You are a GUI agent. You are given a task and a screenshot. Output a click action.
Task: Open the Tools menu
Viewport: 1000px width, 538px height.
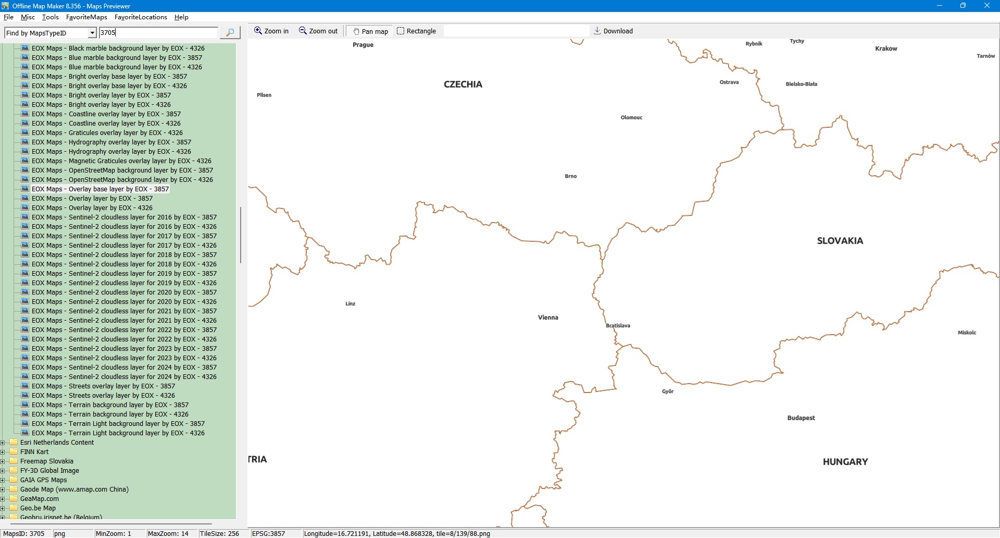coord(50,17)
